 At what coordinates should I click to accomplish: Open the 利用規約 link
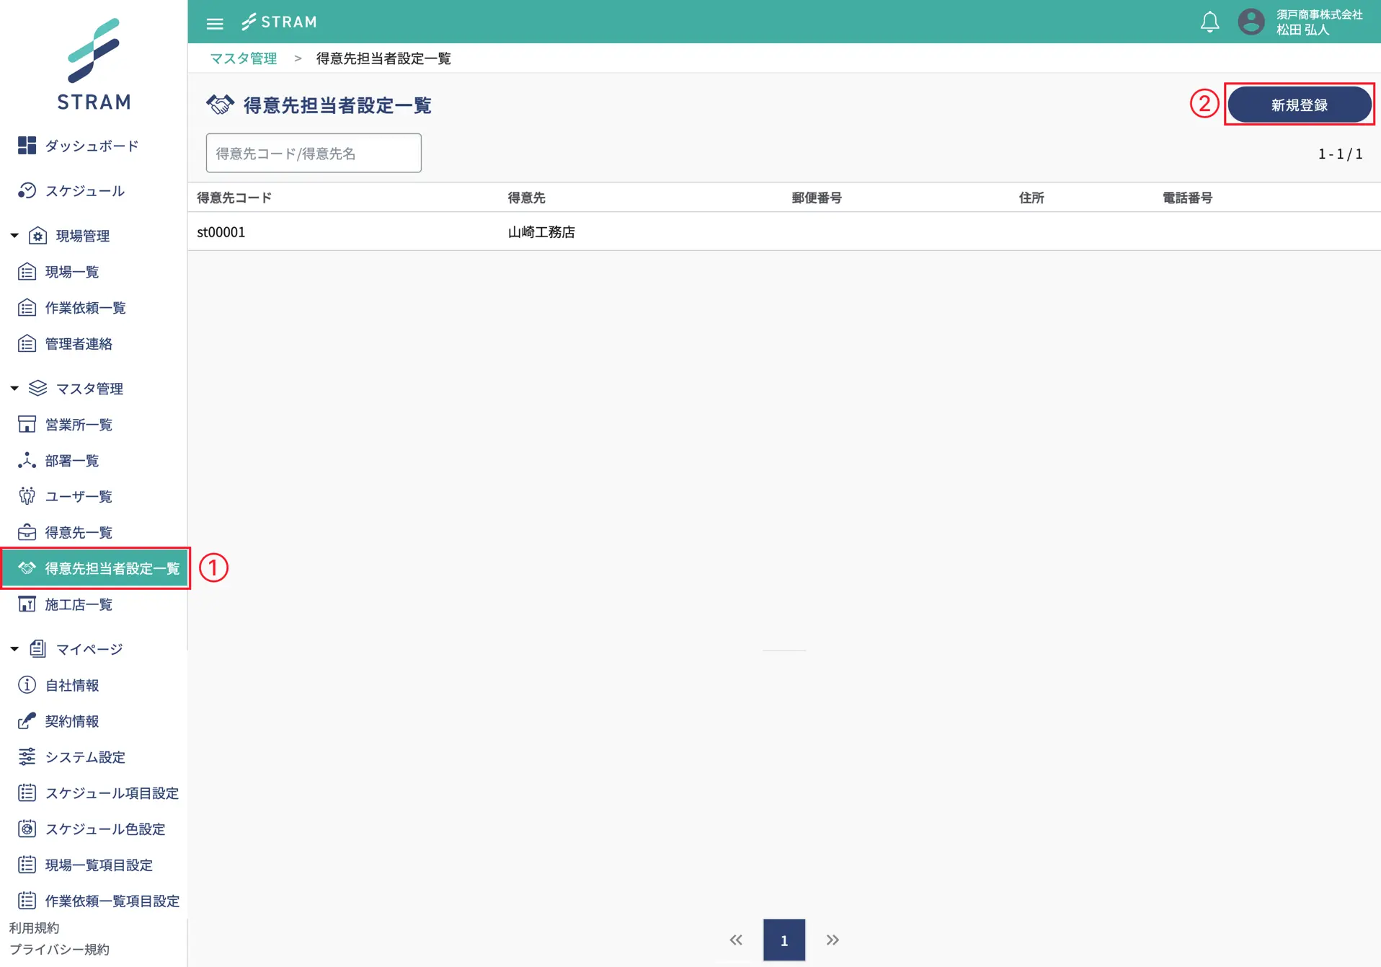pyautogui.click(x=34, y=927)
